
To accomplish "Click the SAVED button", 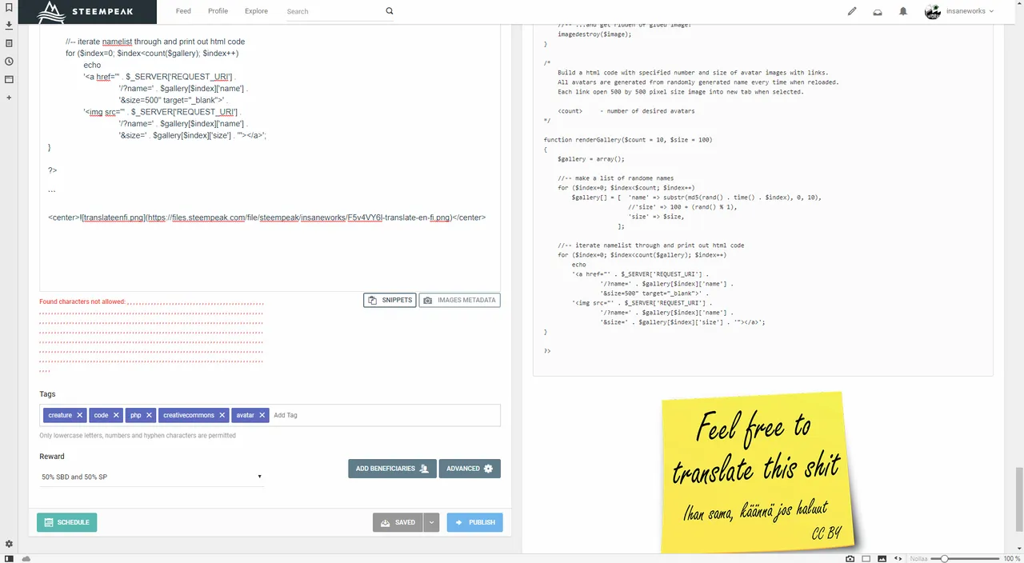I will 398,522.
